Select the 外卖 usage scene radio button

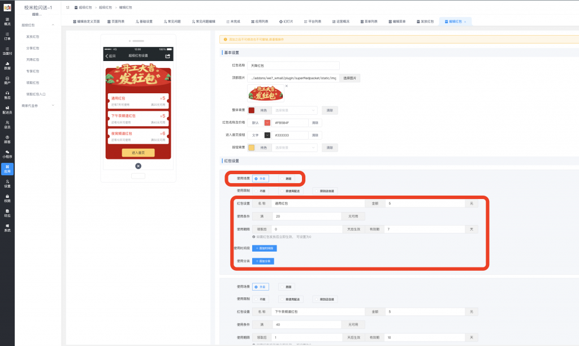click(x=260, y=178)
